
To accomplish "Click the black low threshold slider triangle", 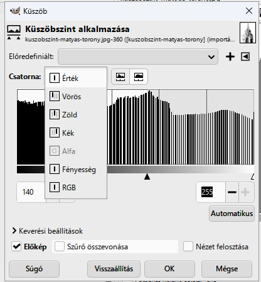I will pos(147,176).
